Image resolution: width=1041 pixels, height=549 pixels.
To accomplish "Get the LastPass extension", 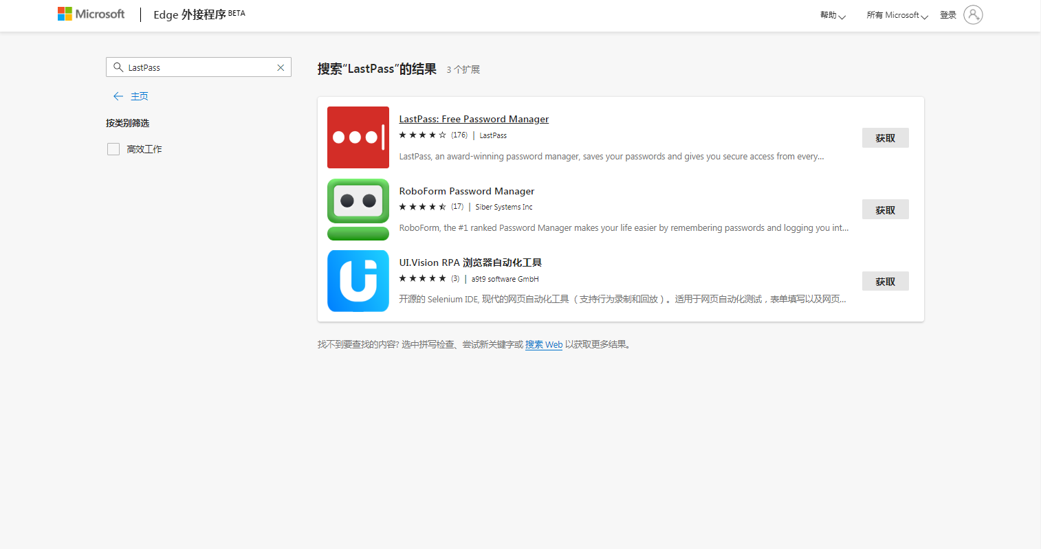I will (x=885, y=138).
